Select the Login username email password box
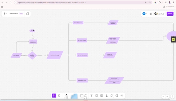 point(33,42)
